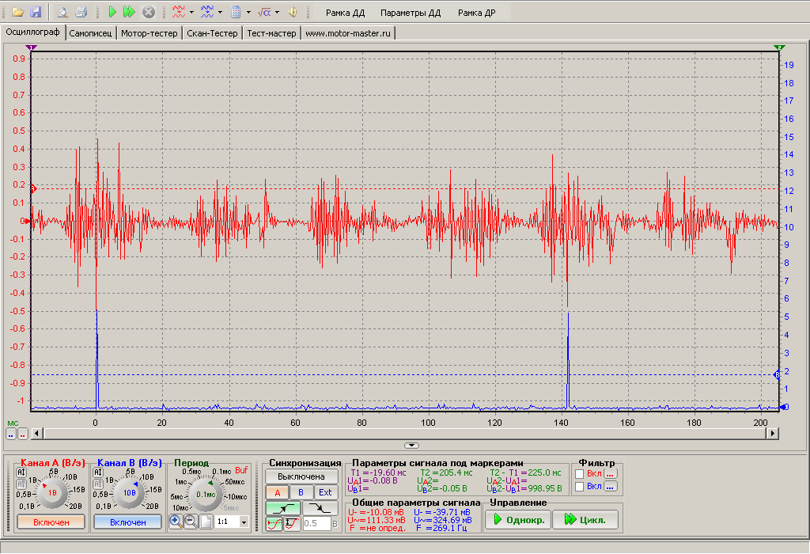
Task: Click purple marker 1 at chart top
Action: point(31,47)
